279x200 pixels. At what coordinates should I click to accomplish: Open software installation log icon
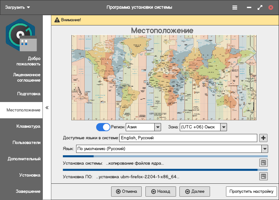[263, 176]
